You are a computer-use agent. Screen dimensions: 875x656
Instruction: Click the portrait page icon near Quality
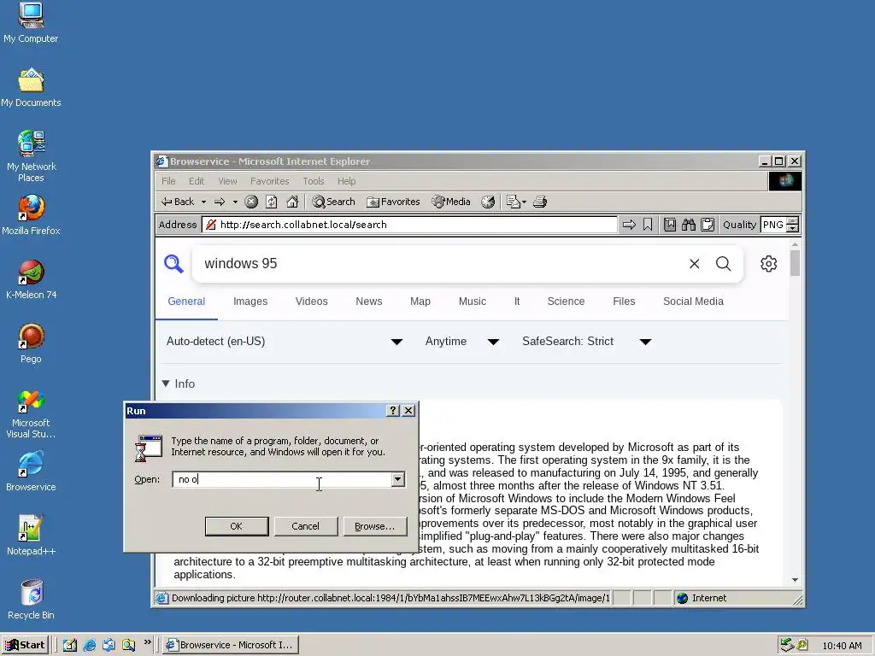[670, 225]
